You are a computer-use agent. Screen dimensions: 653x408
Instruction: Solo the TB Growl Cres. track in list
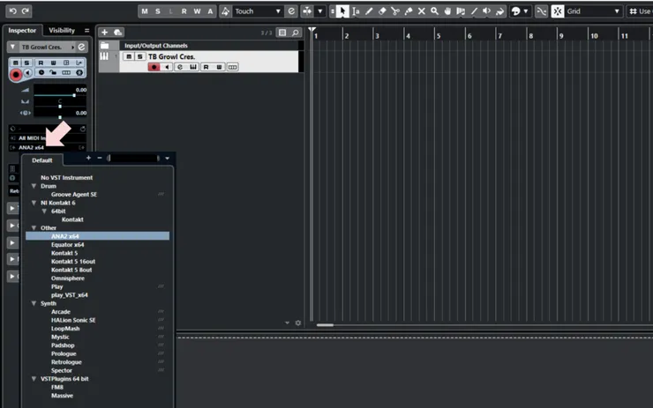pos(140,56)
